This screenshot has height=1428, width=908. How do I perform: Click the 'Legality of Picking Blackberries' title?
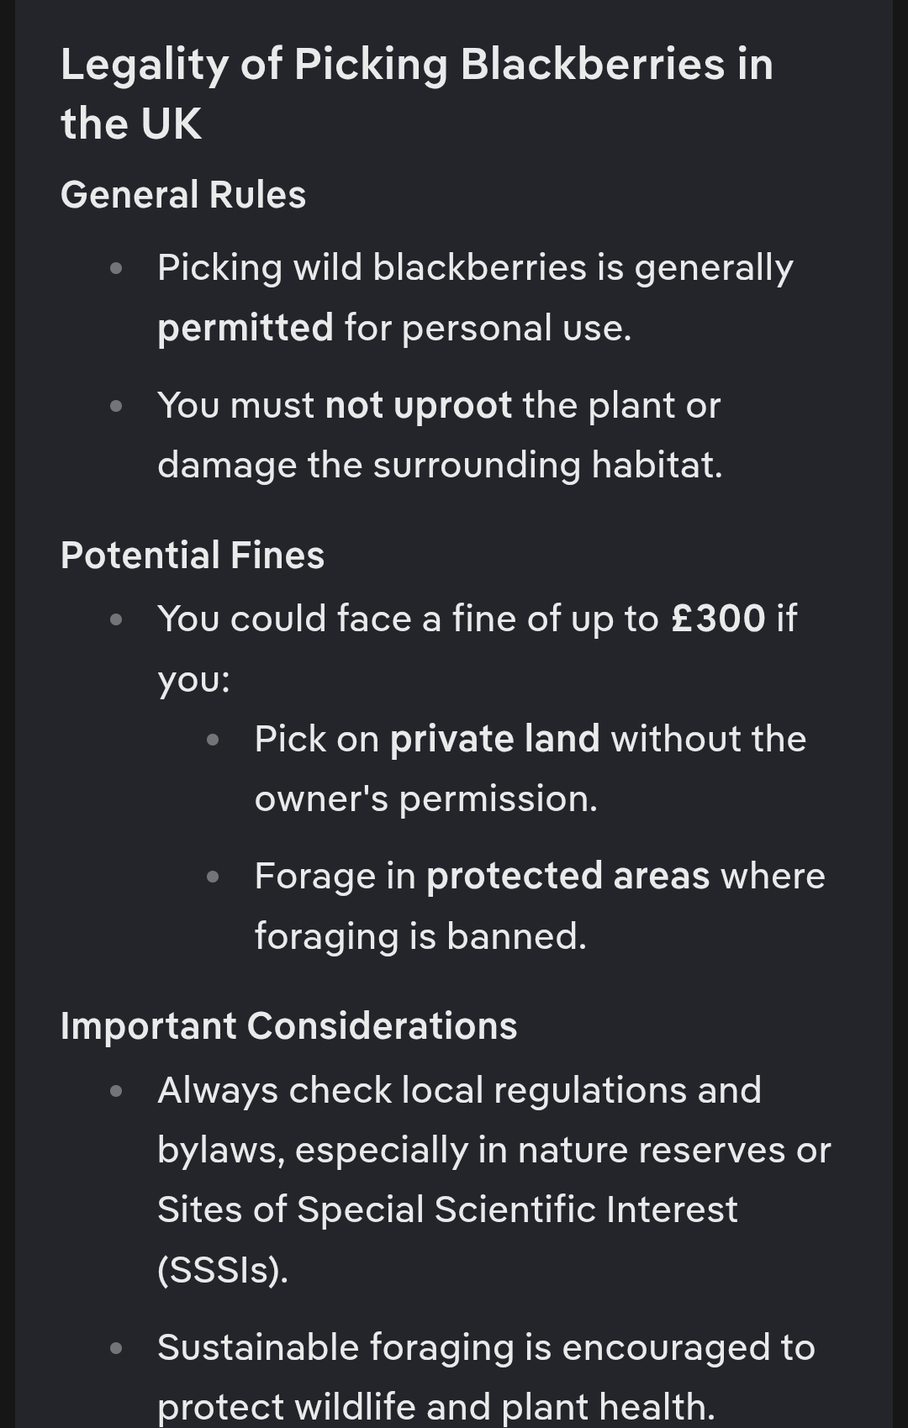point(417,94)
